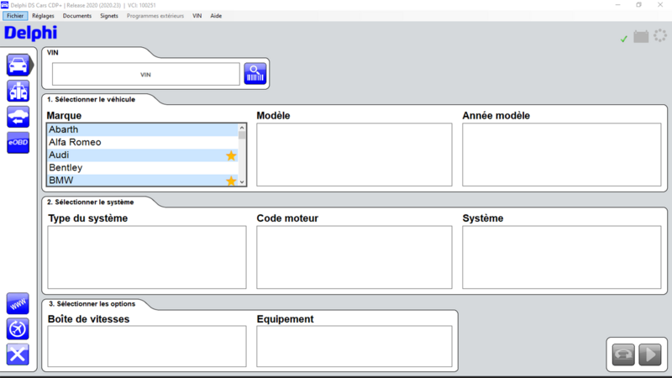This screenshot has width=672, height=378.
Task: Click the spinning connection indicator icon
Action: pos(660,35)
